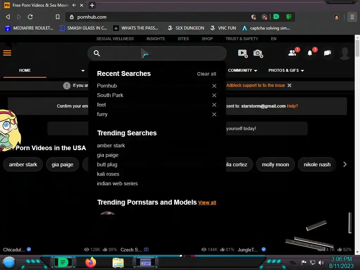
Task: Select the HOME tab
Action: (25, 70)
